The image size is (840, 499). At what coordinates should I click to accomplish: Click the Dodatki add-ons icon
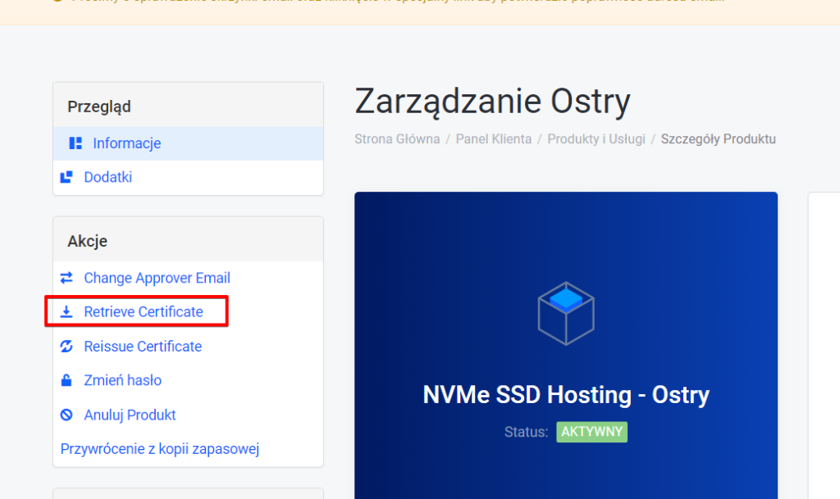66,177
